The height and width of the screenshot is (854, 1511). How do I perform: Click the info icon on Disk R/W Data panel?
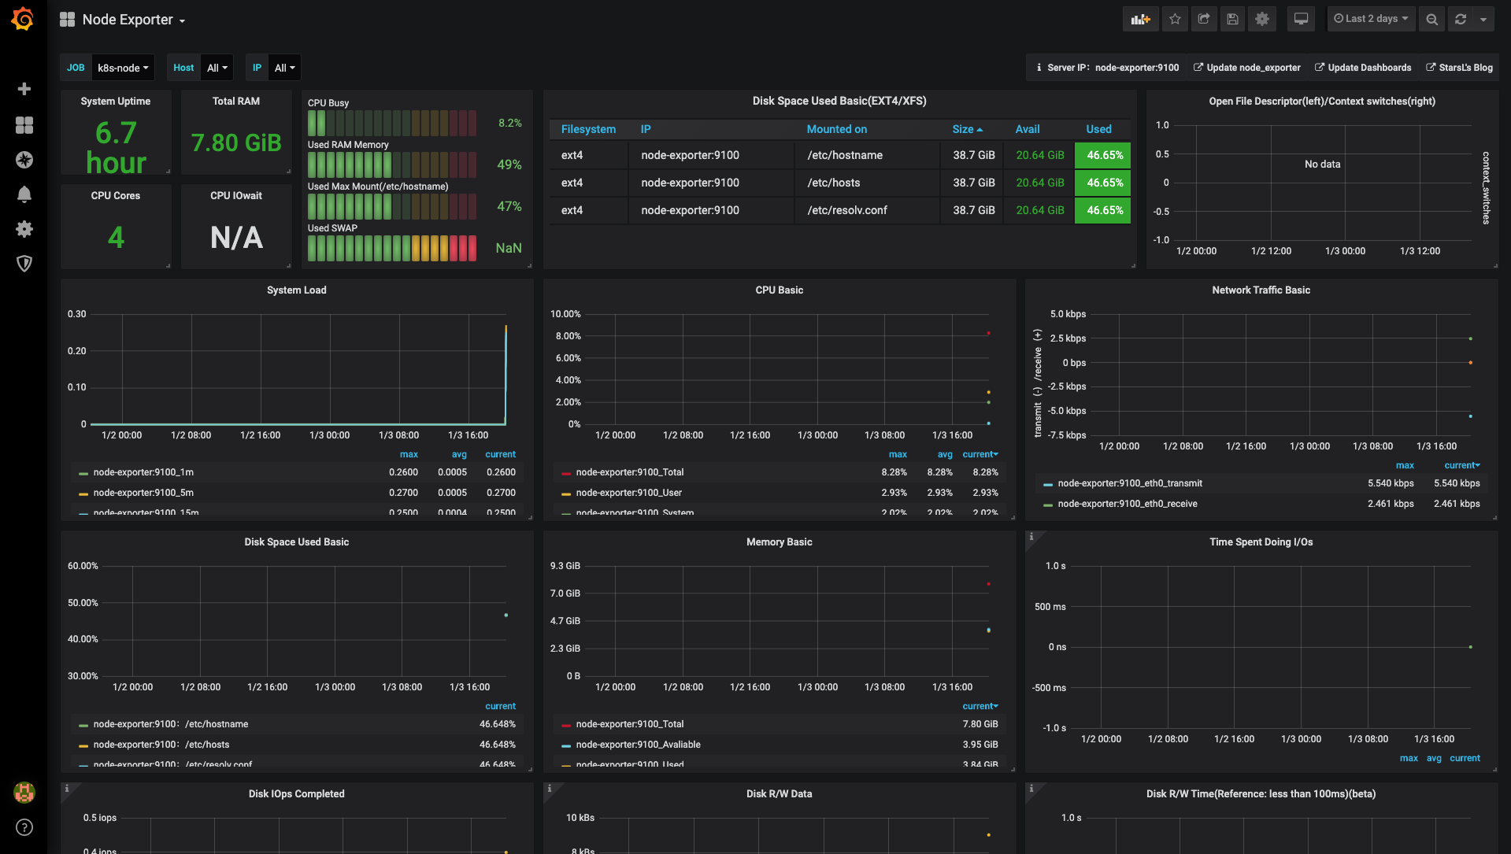click(550, 789)
